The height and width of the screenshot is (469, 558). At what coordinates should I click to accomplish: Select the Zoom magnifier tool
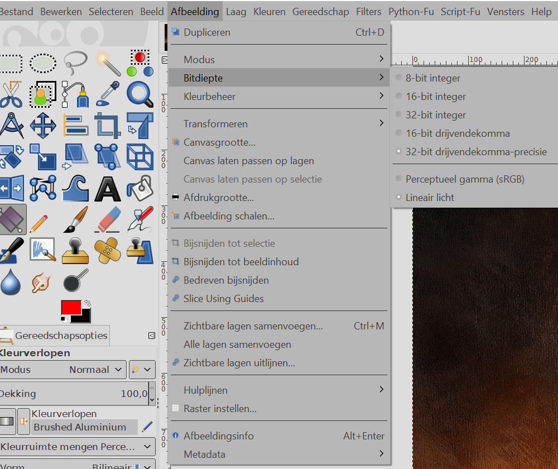point(140,94)
